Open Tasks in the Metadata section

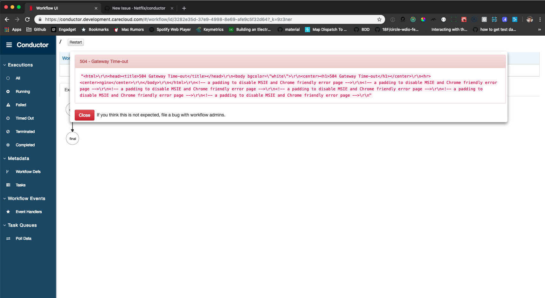[x=20, y=185]
